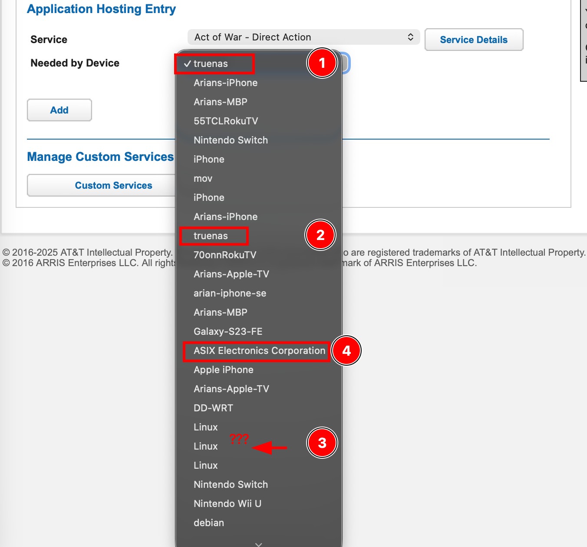Choose debian near the list bottom
587x547 pixels.
(x=209, y=523)
